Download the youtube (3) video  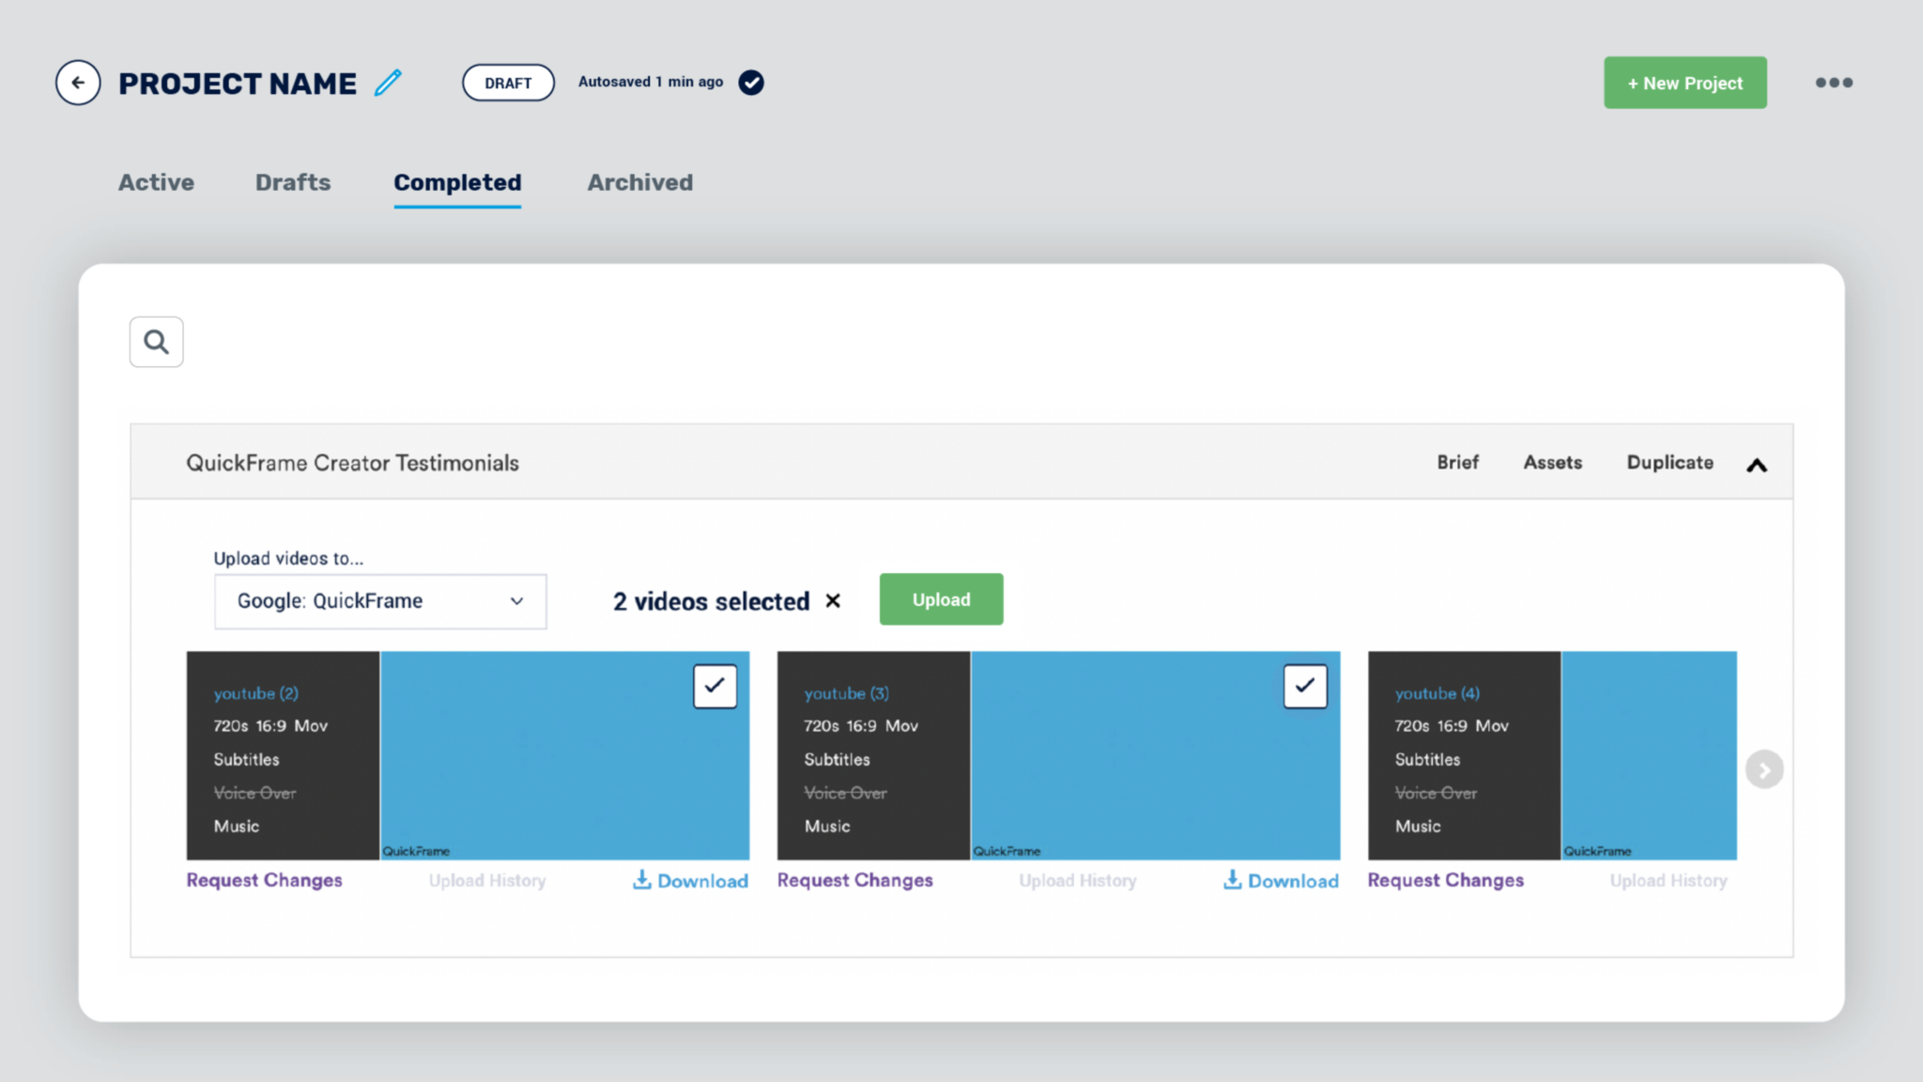click(1281, 880)
